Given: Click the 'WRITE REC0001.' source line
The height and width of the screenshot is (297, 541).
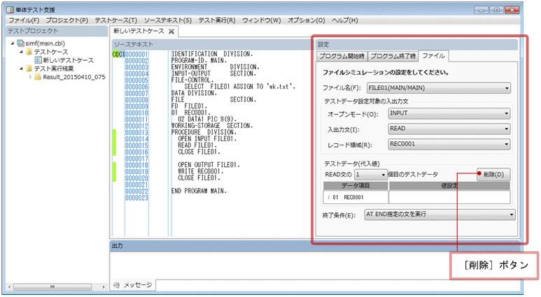Looking at the screenshot, I should [200, 171].
